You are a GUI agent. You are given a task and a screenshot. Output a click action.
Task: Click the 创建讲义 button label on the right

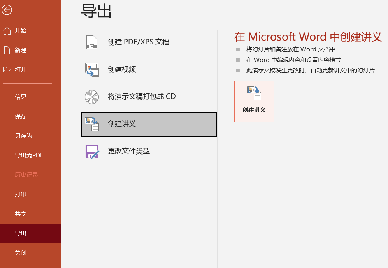(254, 110)
